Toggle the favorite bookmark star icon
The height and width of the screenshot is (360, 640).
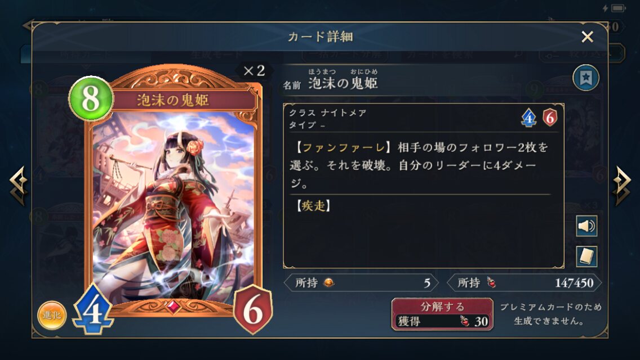[586, 78]
